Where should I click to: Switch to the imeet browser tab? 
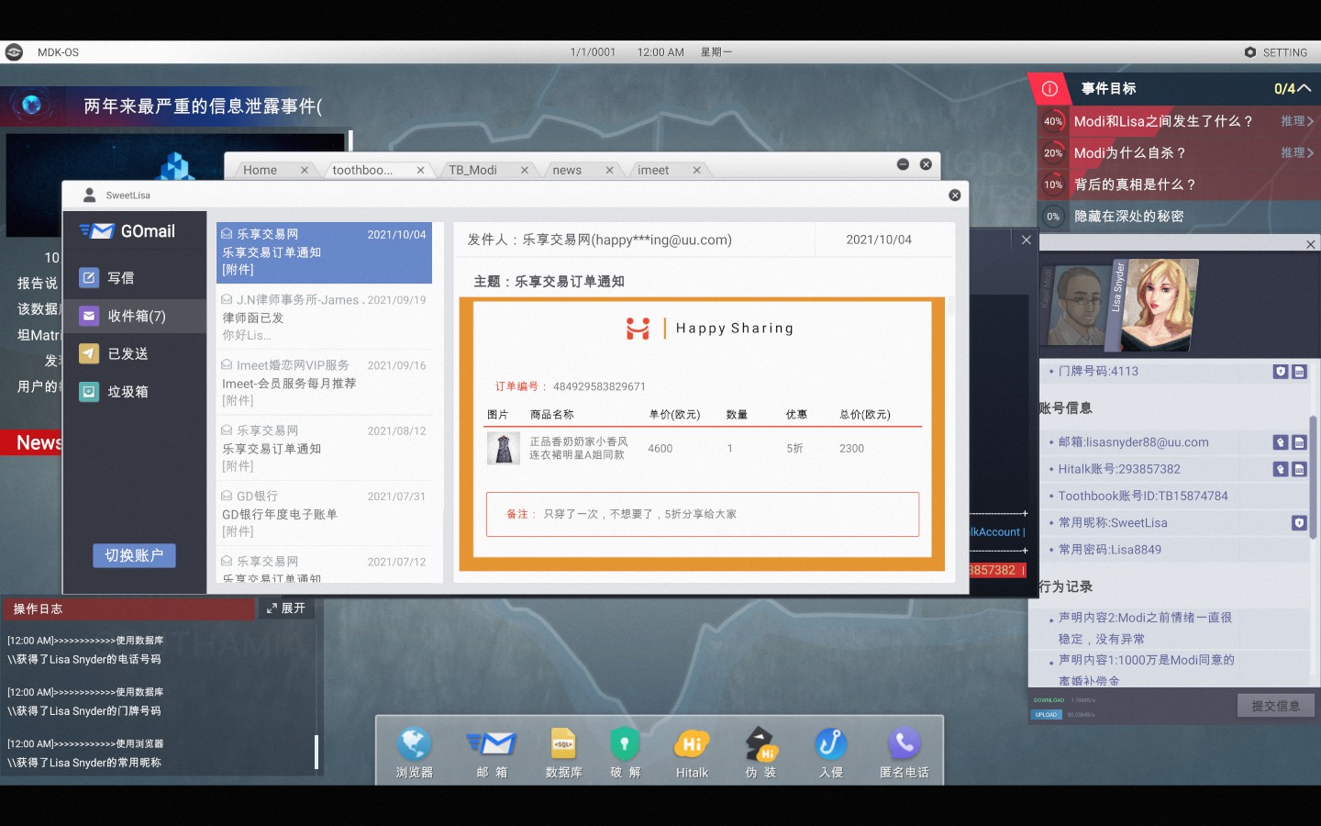tap(653, 170)
